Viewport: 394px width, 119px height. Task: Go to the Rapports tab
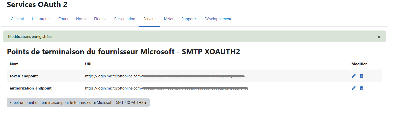coord(189,19)
